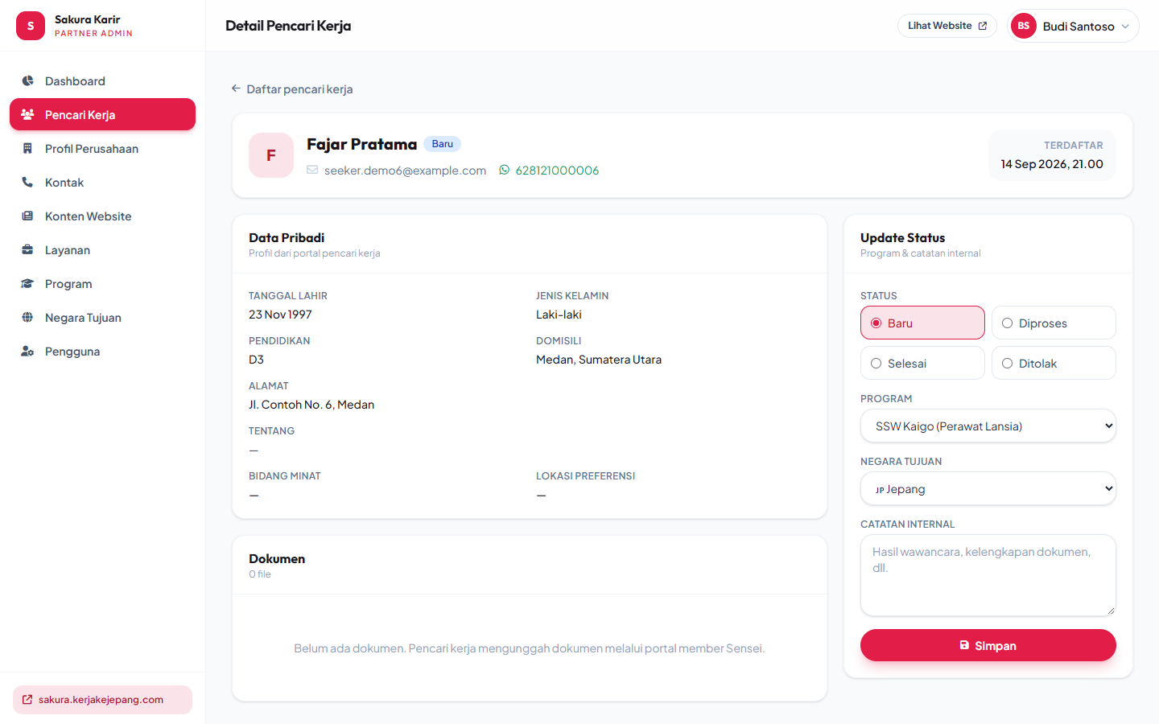
Task: Click the back arrow beside Daftar pencari kerja
Action: coord(236,88)
